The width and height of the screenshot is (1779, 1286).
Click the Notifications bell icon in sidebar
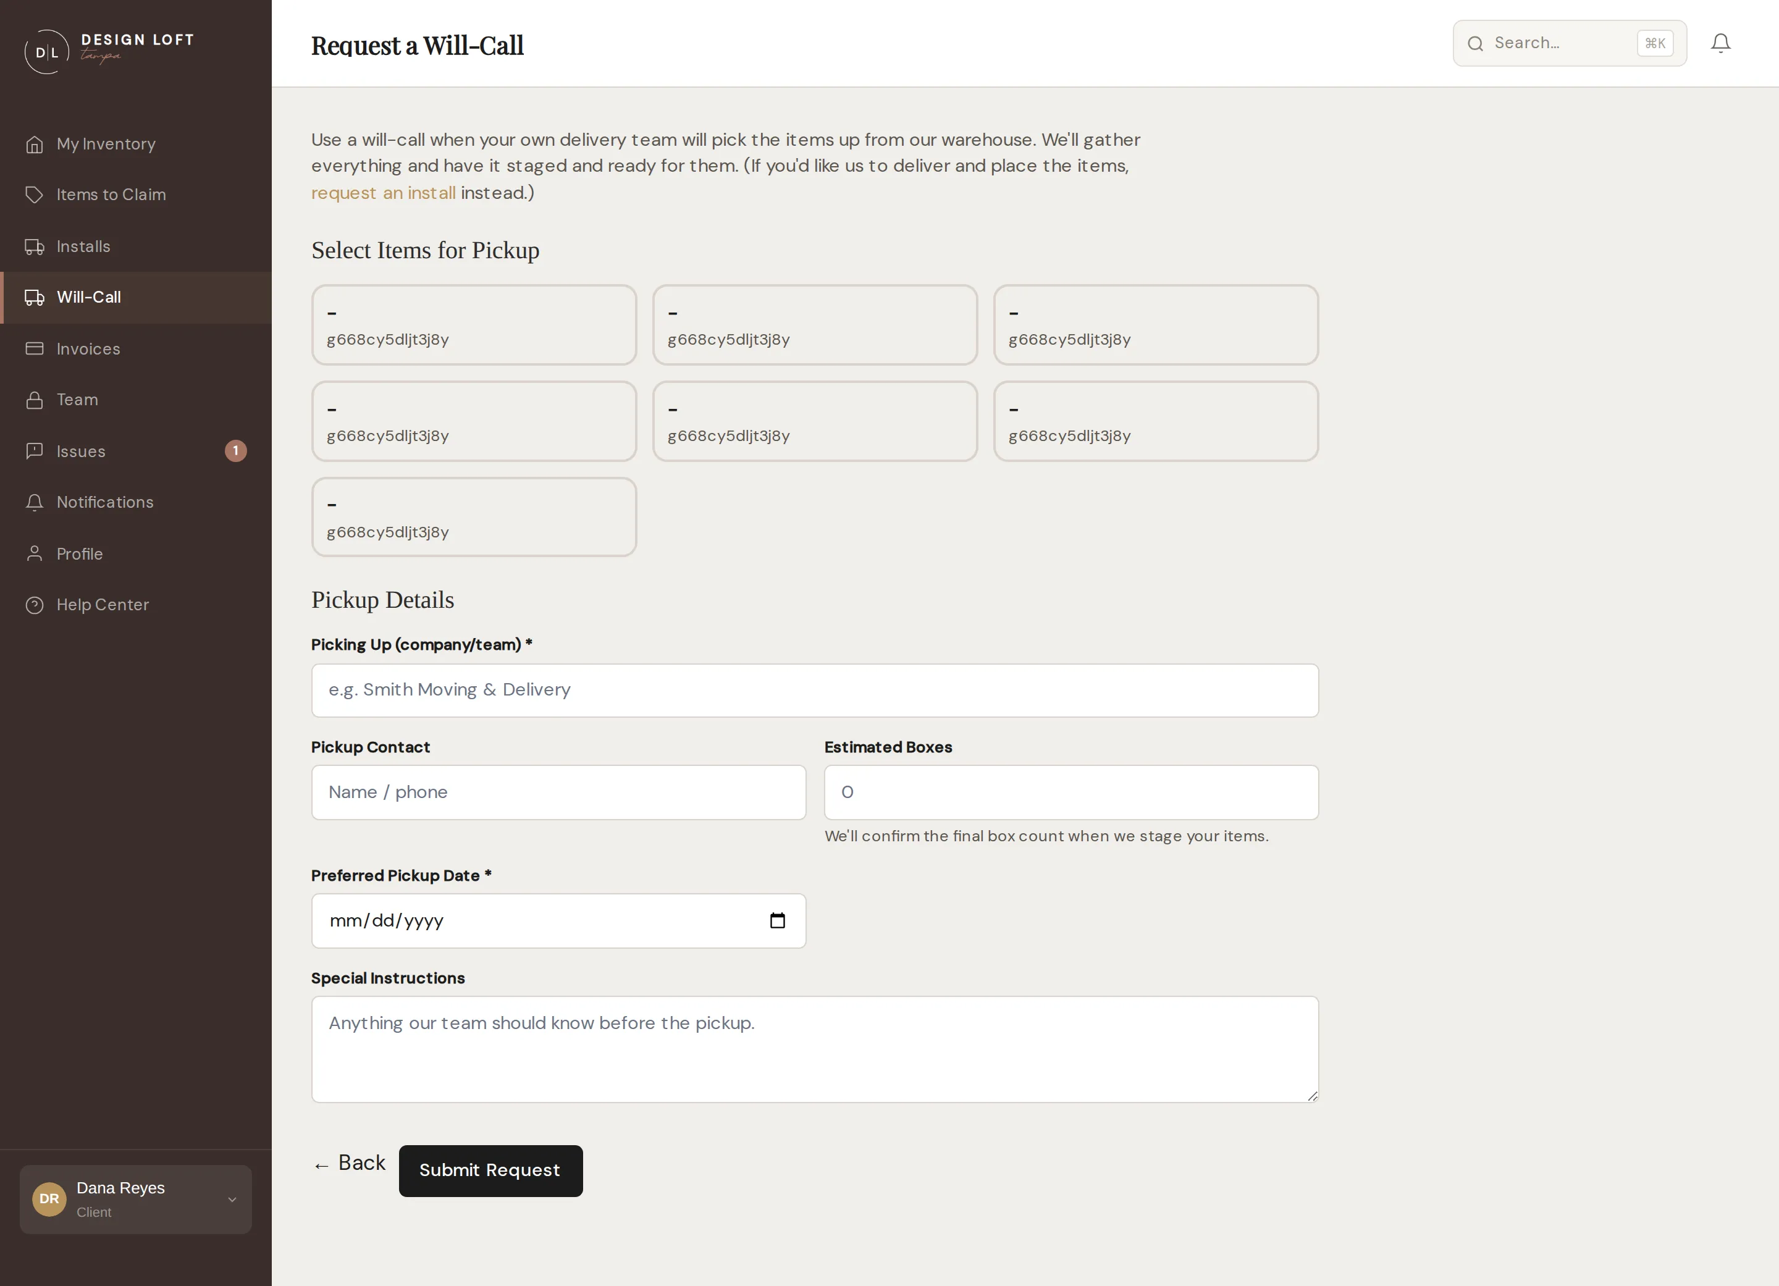click(35, 502)
